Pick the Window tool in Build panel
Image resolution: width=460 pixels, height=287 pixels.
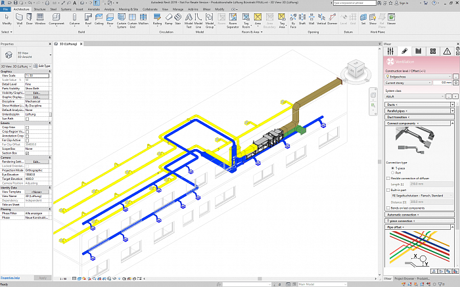40,19
